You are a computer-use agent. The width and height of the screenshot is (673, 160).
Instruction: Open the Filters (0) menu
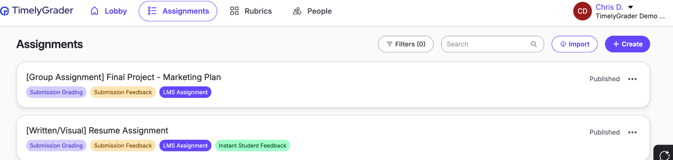click(x=406, y=44)
